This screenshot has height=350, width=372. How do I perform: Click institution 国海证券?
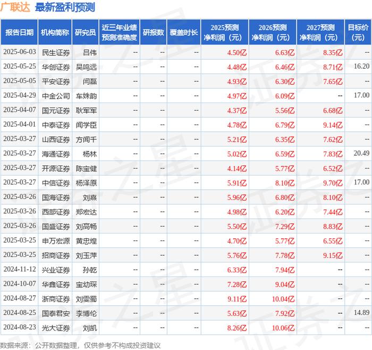pos(56,197)
